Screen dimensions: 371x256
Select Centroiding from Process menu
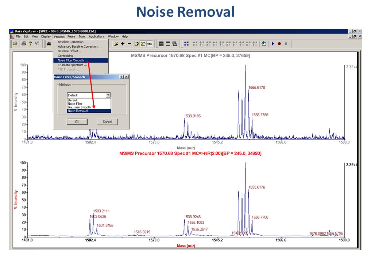[66, 56]
